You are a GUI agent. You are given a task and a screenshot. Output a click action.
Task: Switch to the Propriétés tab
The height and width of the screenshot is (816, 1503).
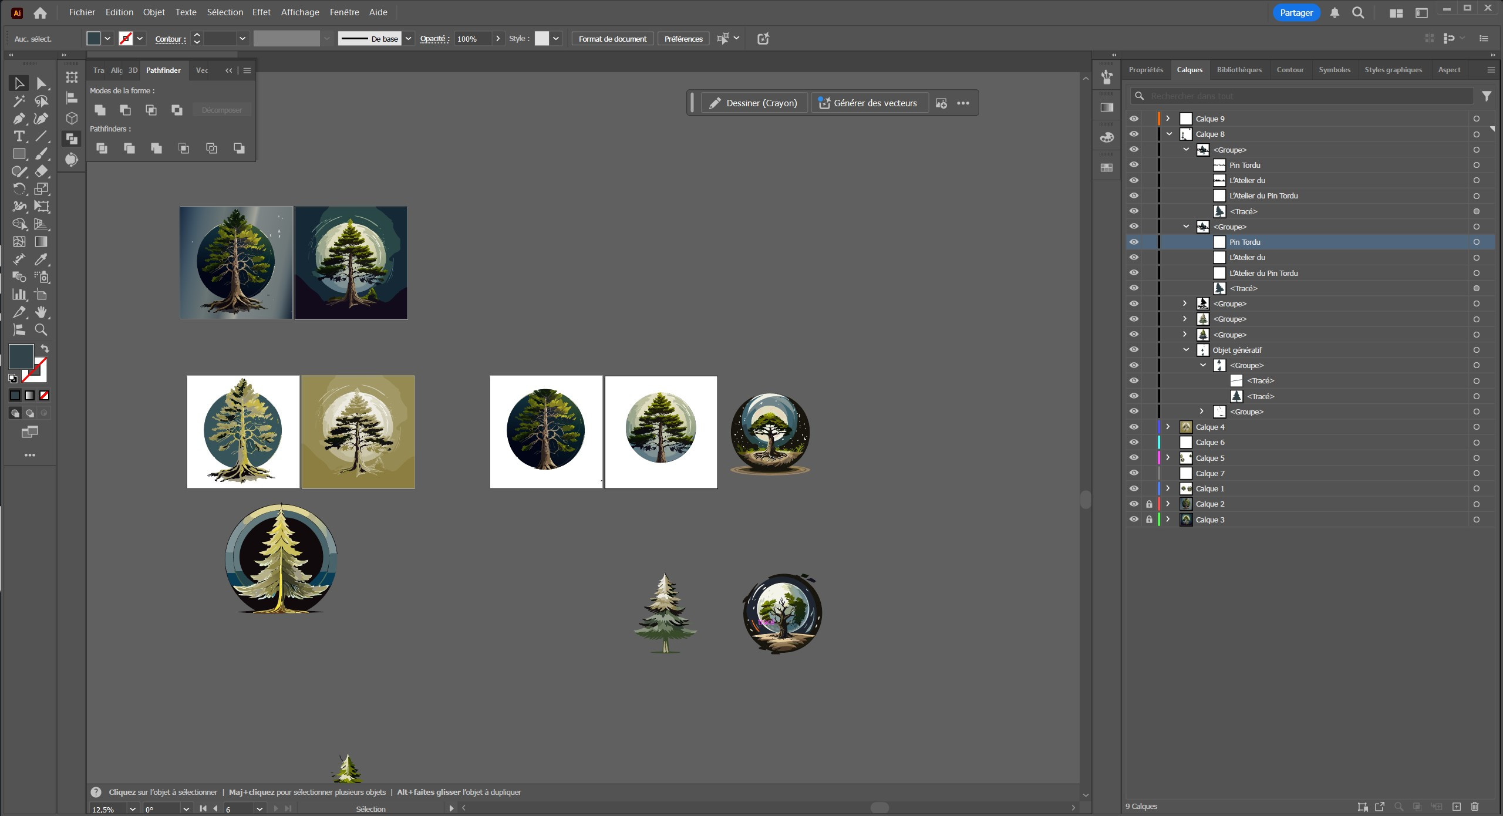[x=1145, y=70]
